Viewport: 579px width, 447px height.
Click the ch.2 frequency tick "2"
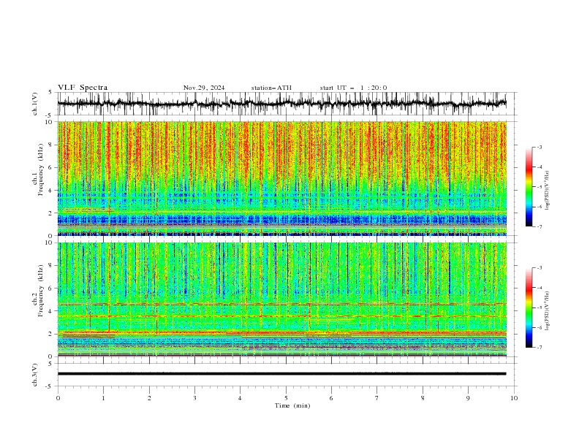[x=51, y=334]
